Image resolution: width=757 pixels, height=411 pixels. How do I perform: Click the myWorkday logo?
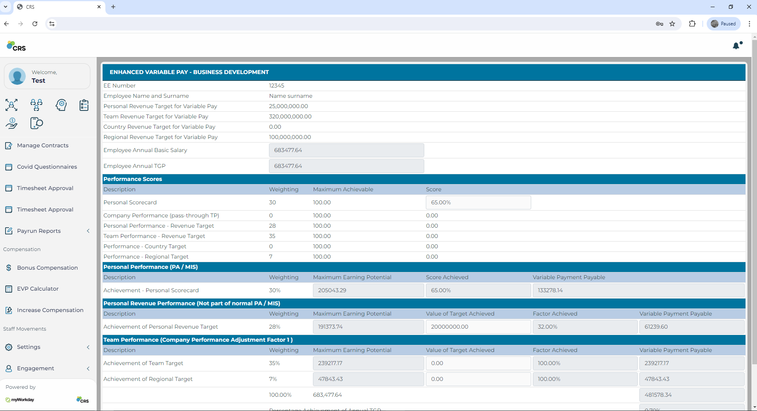(20, 400)
